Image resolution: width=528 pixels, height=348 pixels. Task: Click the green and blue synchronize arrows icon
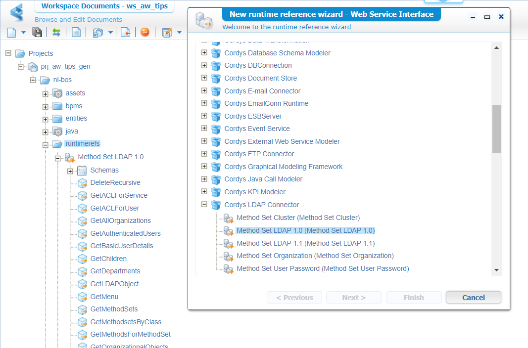[56, 33]
